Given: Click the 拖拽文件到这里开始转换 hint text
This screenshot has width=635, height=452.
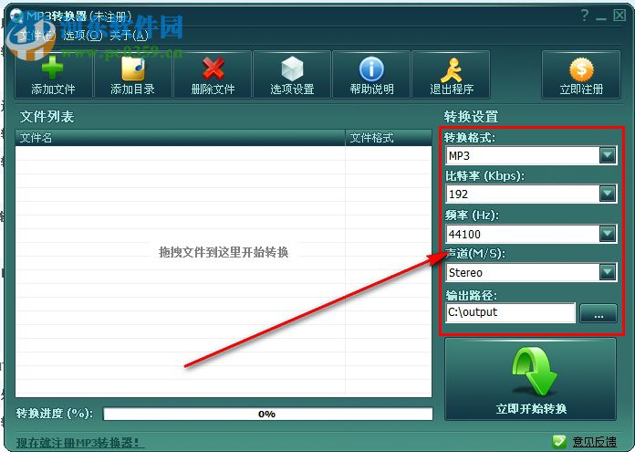Looking at the screenshot, I should (224, 252).
